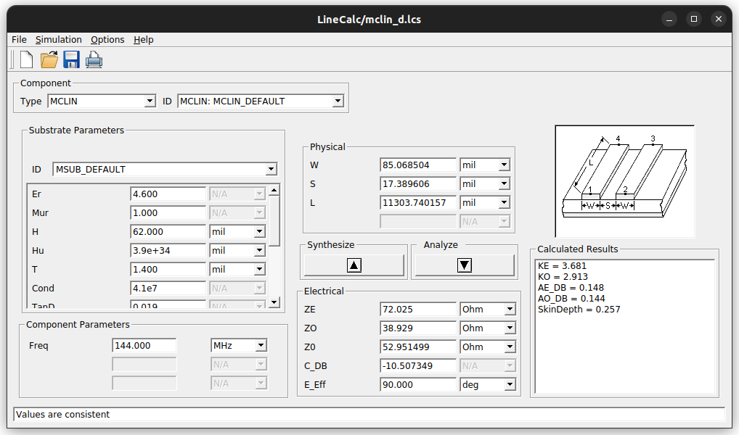This screenshot has height=435, width=739.
Task: Open the ZO unit Ohm dropdown
Action: 510,328
